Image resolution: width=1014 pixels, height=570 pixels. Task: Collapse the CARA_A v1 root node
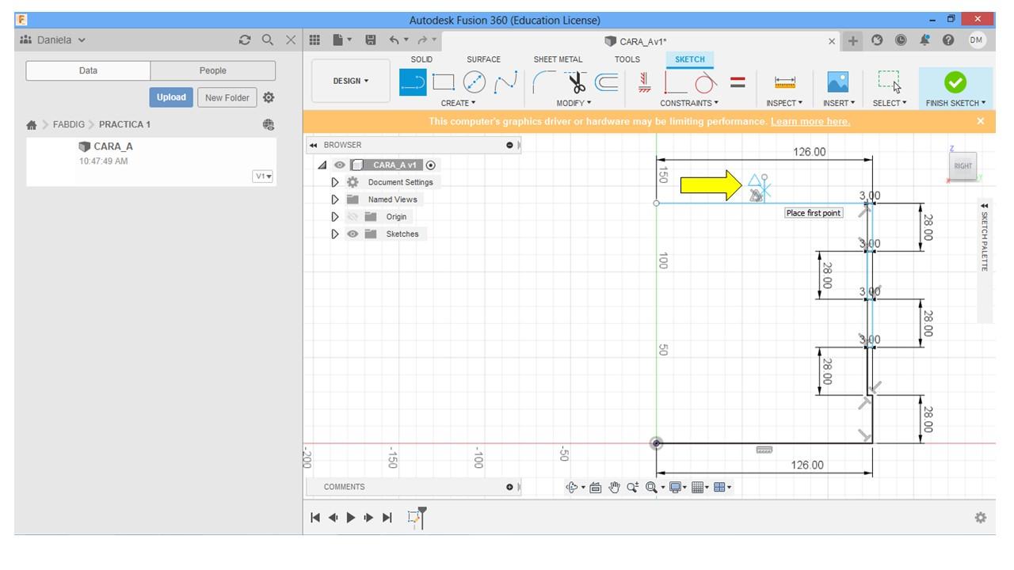click(x=322, y=165)
